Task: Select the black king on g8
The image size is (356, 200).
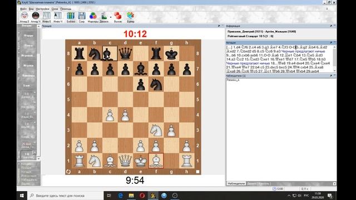Action: (171, 54)
